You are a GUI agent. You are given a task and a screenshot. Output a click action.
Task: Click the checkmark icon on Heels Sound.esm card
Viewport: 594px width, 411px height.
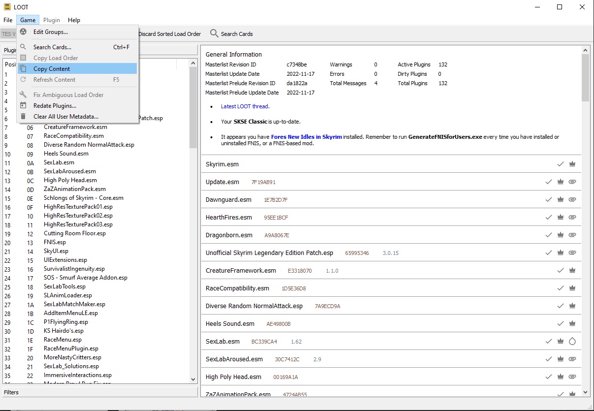coord(560,323)
